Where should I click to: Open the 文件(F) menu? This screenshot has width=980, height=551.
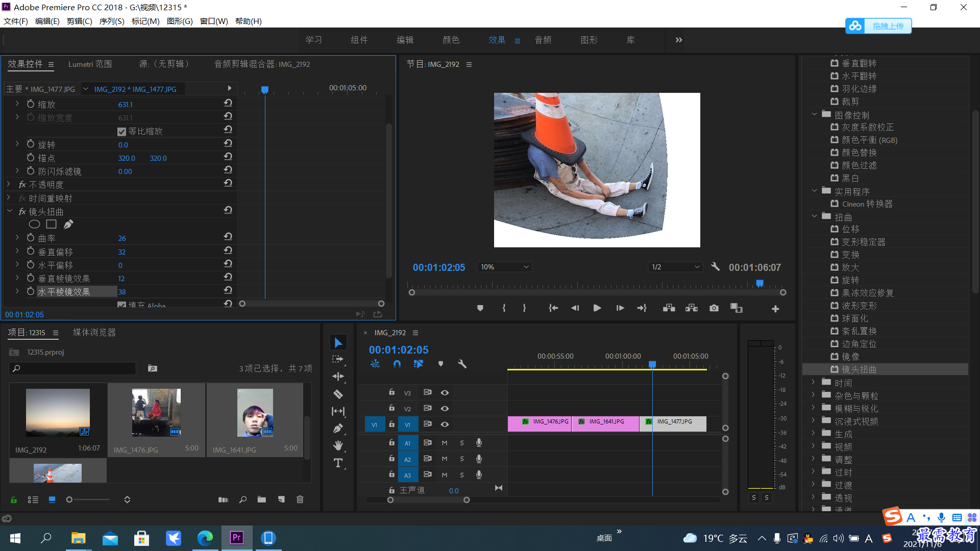[16, 21]
